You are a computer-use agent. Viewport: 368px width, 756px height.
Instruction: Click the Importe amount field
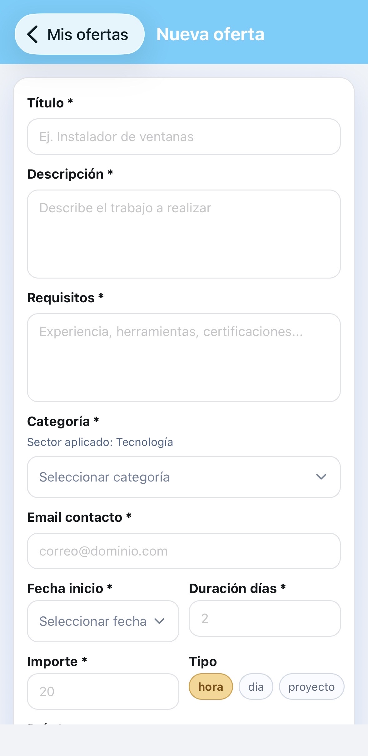coord(103,691)
